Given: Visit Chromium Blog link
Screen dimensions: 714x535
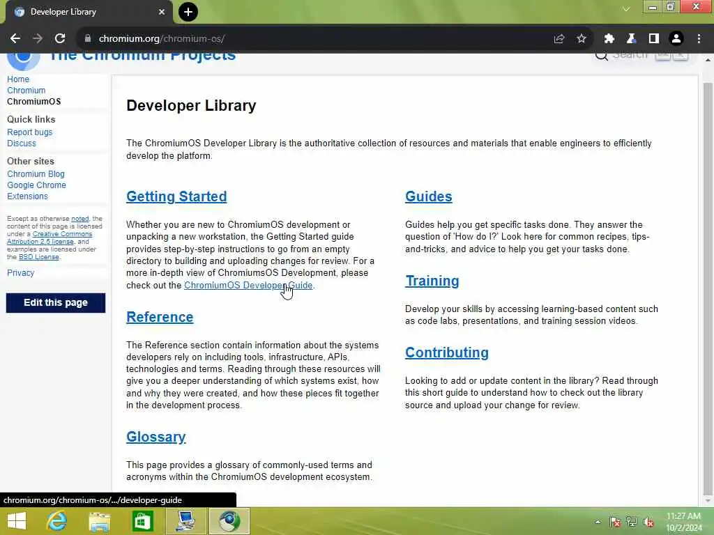Looking at the screenshot, I should tap(36, 174).
